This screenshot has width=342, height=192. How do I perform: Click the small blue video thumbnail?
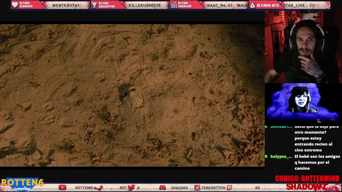click(303, 104)
